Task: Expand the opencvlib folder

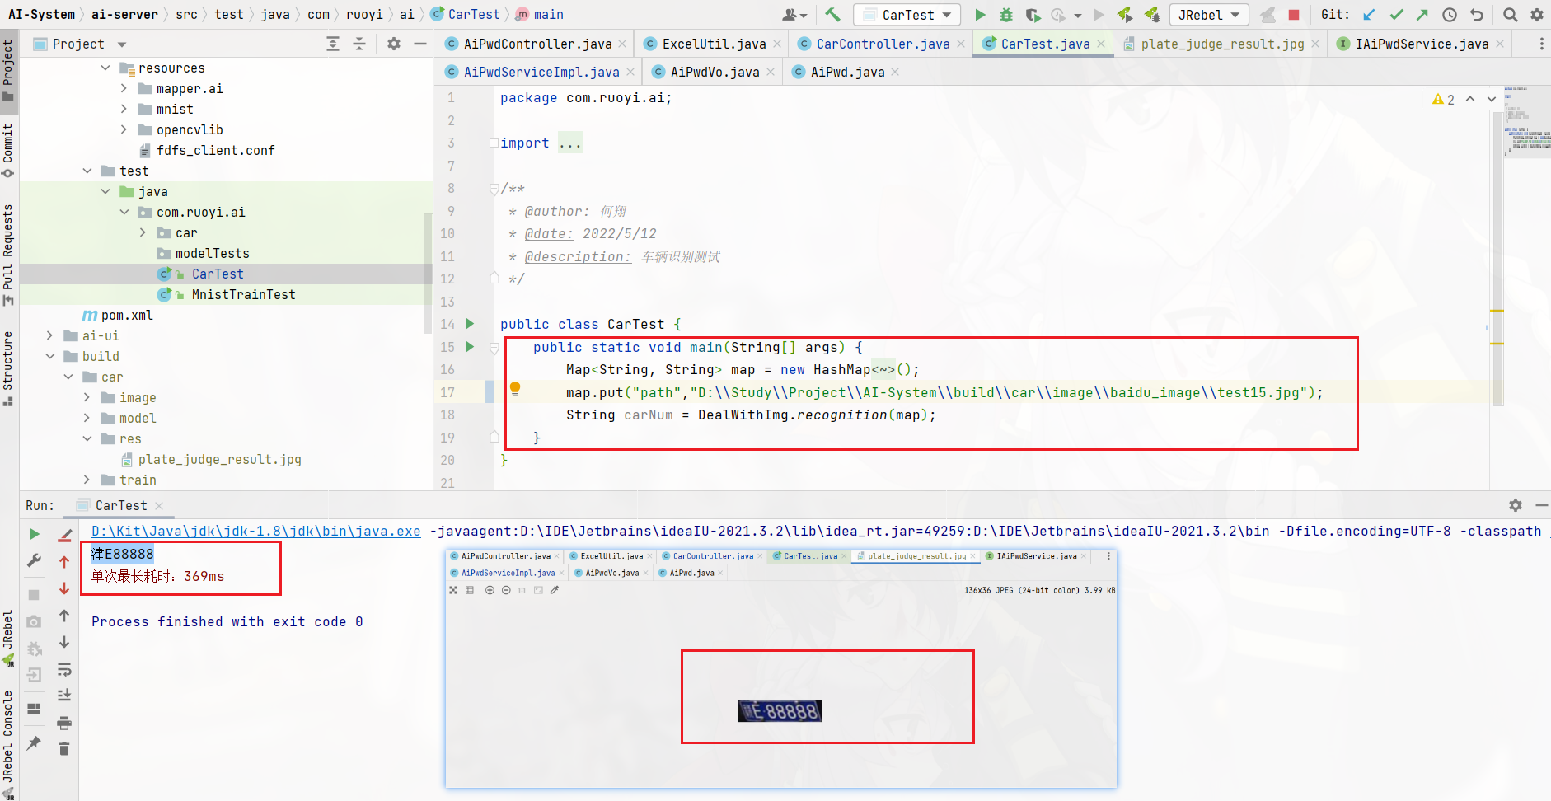Action: (x=124, y=129)
